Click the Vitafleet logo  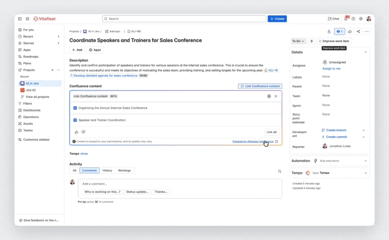[x=44, y=19]
